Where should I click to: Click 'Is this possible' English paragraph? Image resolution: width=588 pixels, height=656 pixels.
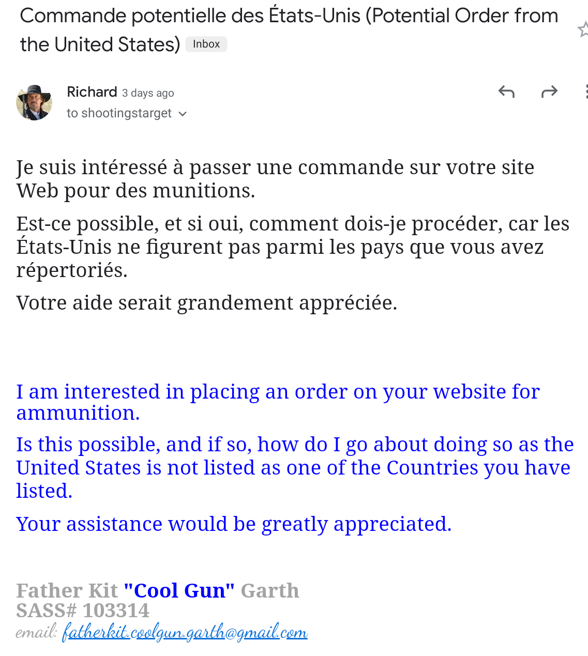click(295, 467)
